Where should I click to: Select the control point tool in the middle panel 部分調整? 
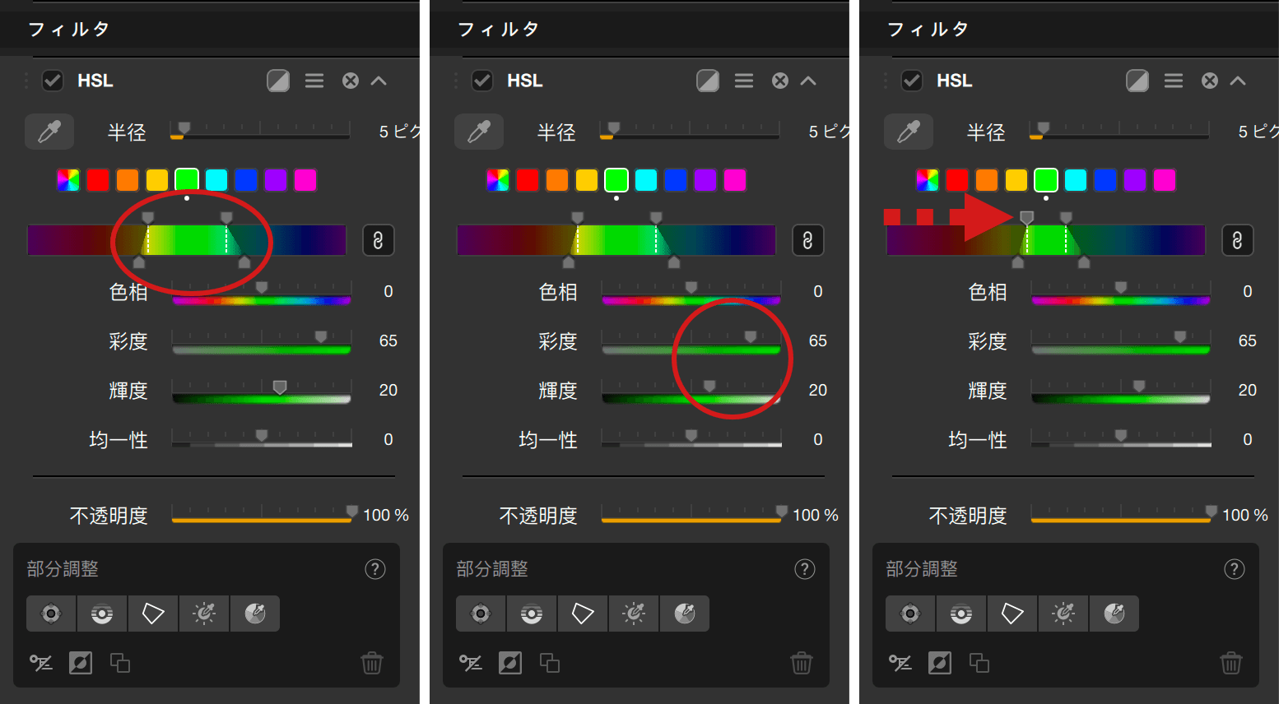pyautogui.click(x=481, y=614)
